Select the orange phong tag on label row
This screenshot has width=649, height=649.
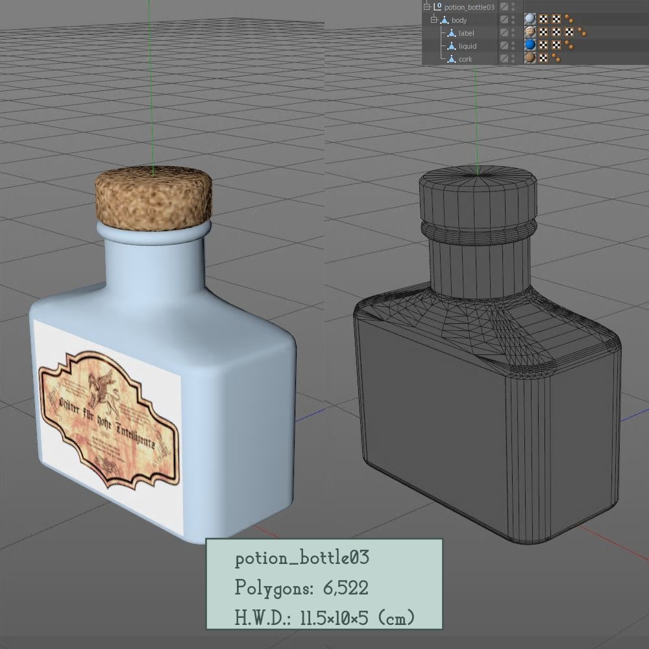coord(582,32)
